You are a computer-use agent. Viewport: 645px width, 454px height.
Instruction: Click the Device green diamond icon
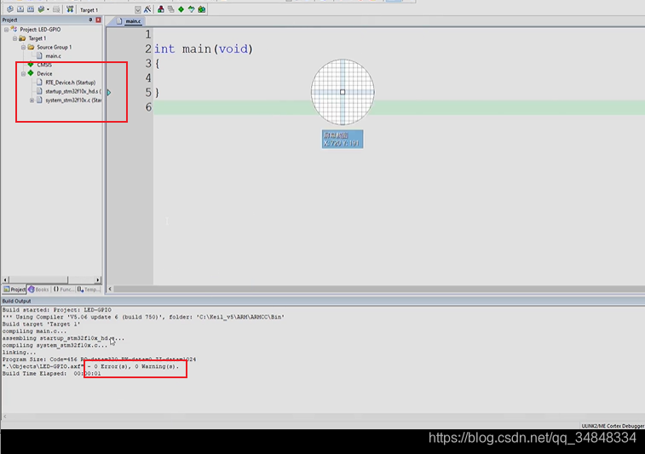[31, 73]
